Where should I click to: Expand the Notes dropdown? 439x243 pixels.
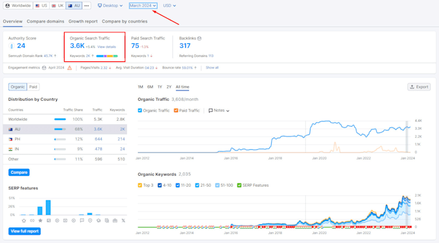pyautogui.click(x=219, y=111)
